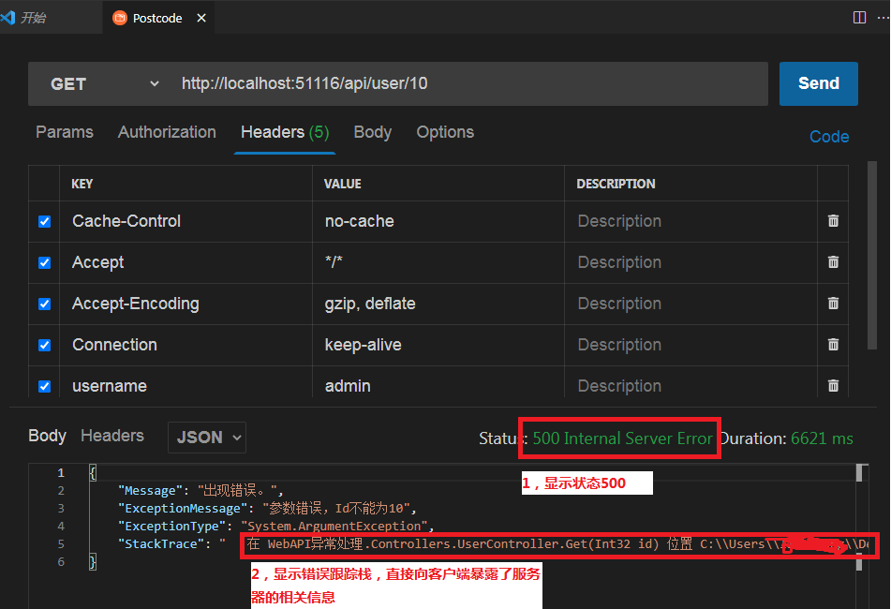Open the Code link
The width and height of the screenshot is (891, 609).
click(829, 137)
